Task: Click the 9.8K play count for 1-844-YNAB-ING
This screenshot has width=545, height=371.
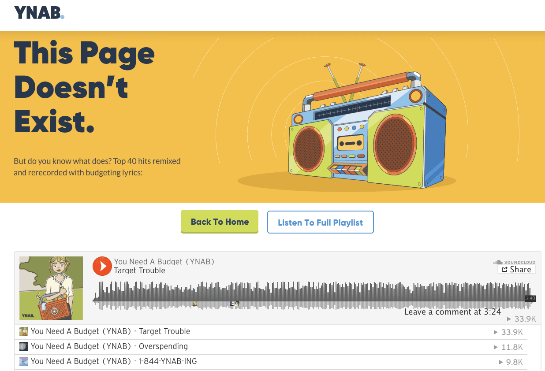Action: click(x=511, y=362)
